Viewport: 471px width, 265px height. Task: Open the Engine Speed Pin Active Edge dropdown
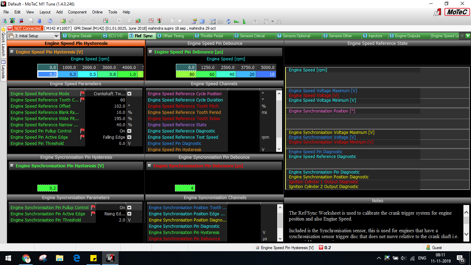pos(129,137)
